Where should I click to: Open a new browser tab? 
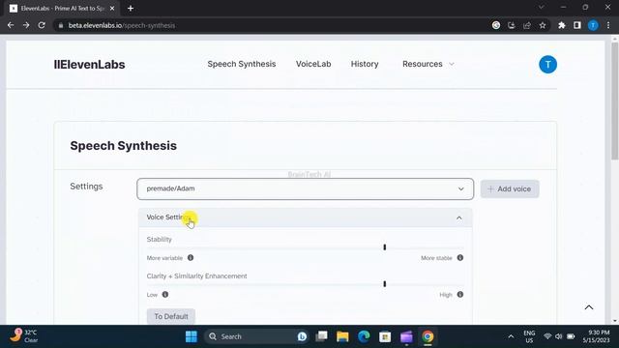coord(131,9)
